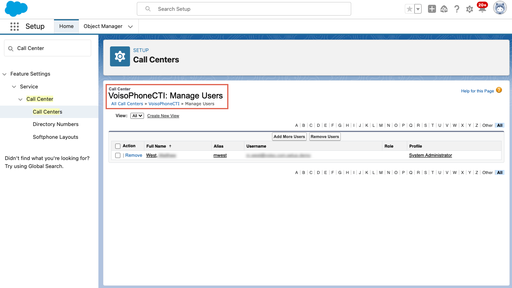Click the Create New View link
512x288 pixels.
tap(163, 116)
